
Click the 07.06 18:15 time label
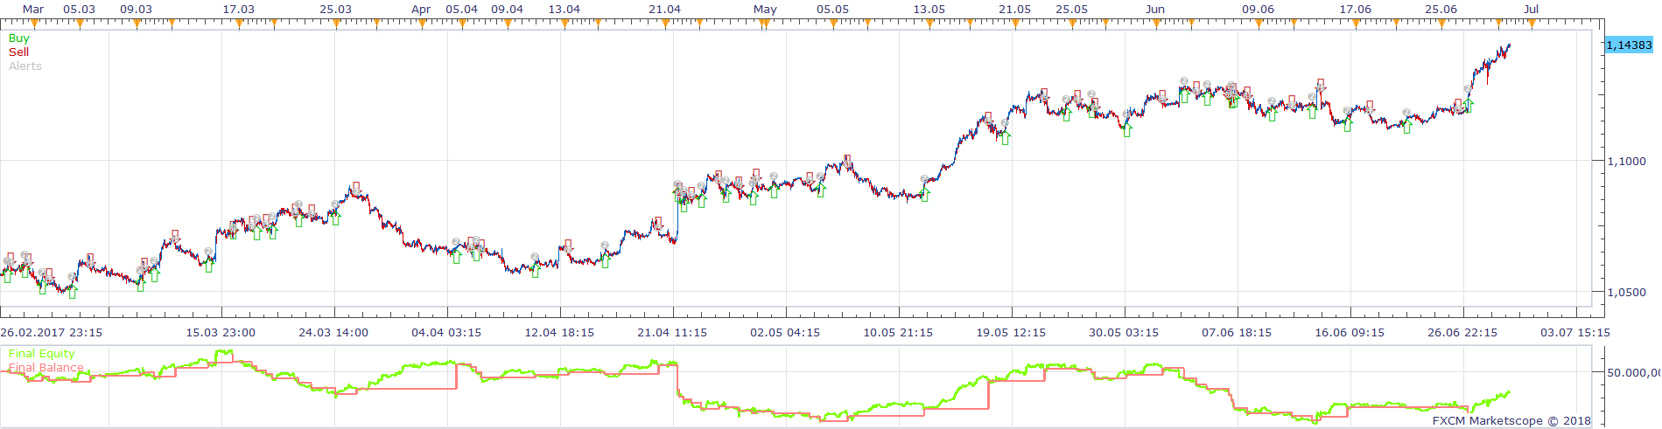point(1237,333)
